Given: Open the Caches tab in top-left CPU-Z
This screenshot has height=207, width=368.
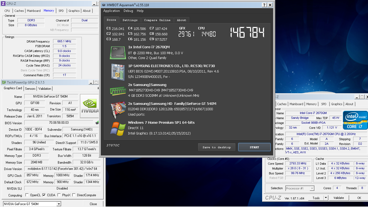Looking at the screenshot, I should pyautogui.click(x=19, y=11).
